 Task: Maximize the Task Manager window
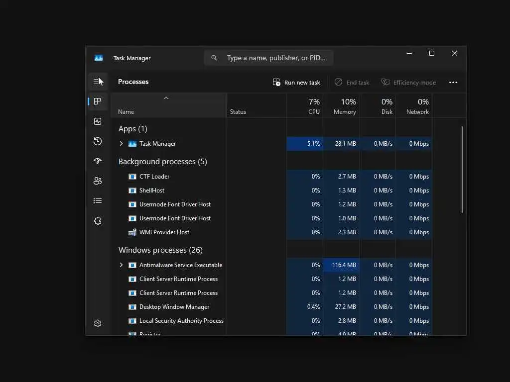coord(432,53)
